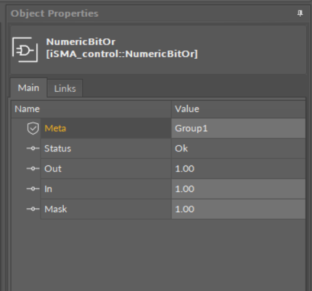
Task: Click the Name column header
Action: (91, 109)
